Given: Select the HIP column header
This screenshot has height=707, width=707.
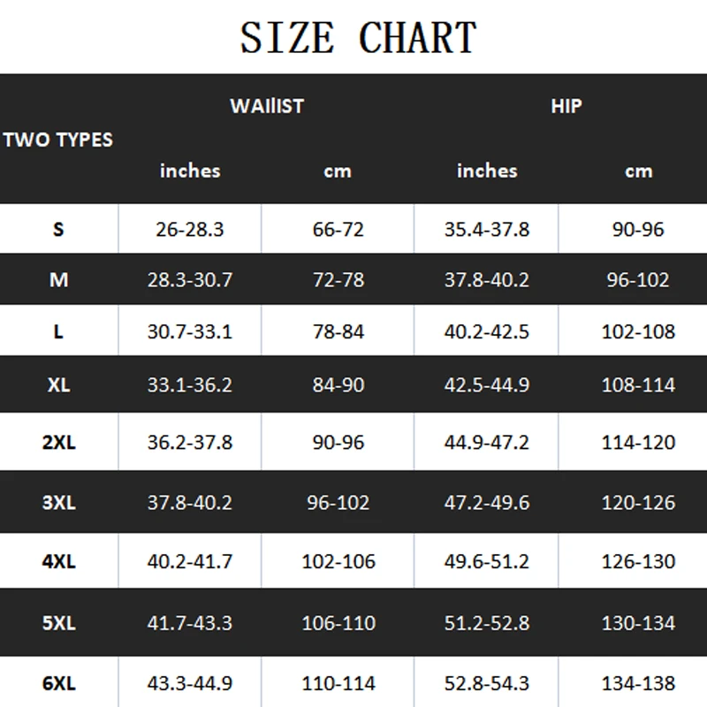Looking at the screenshot, I should [566, 106].
